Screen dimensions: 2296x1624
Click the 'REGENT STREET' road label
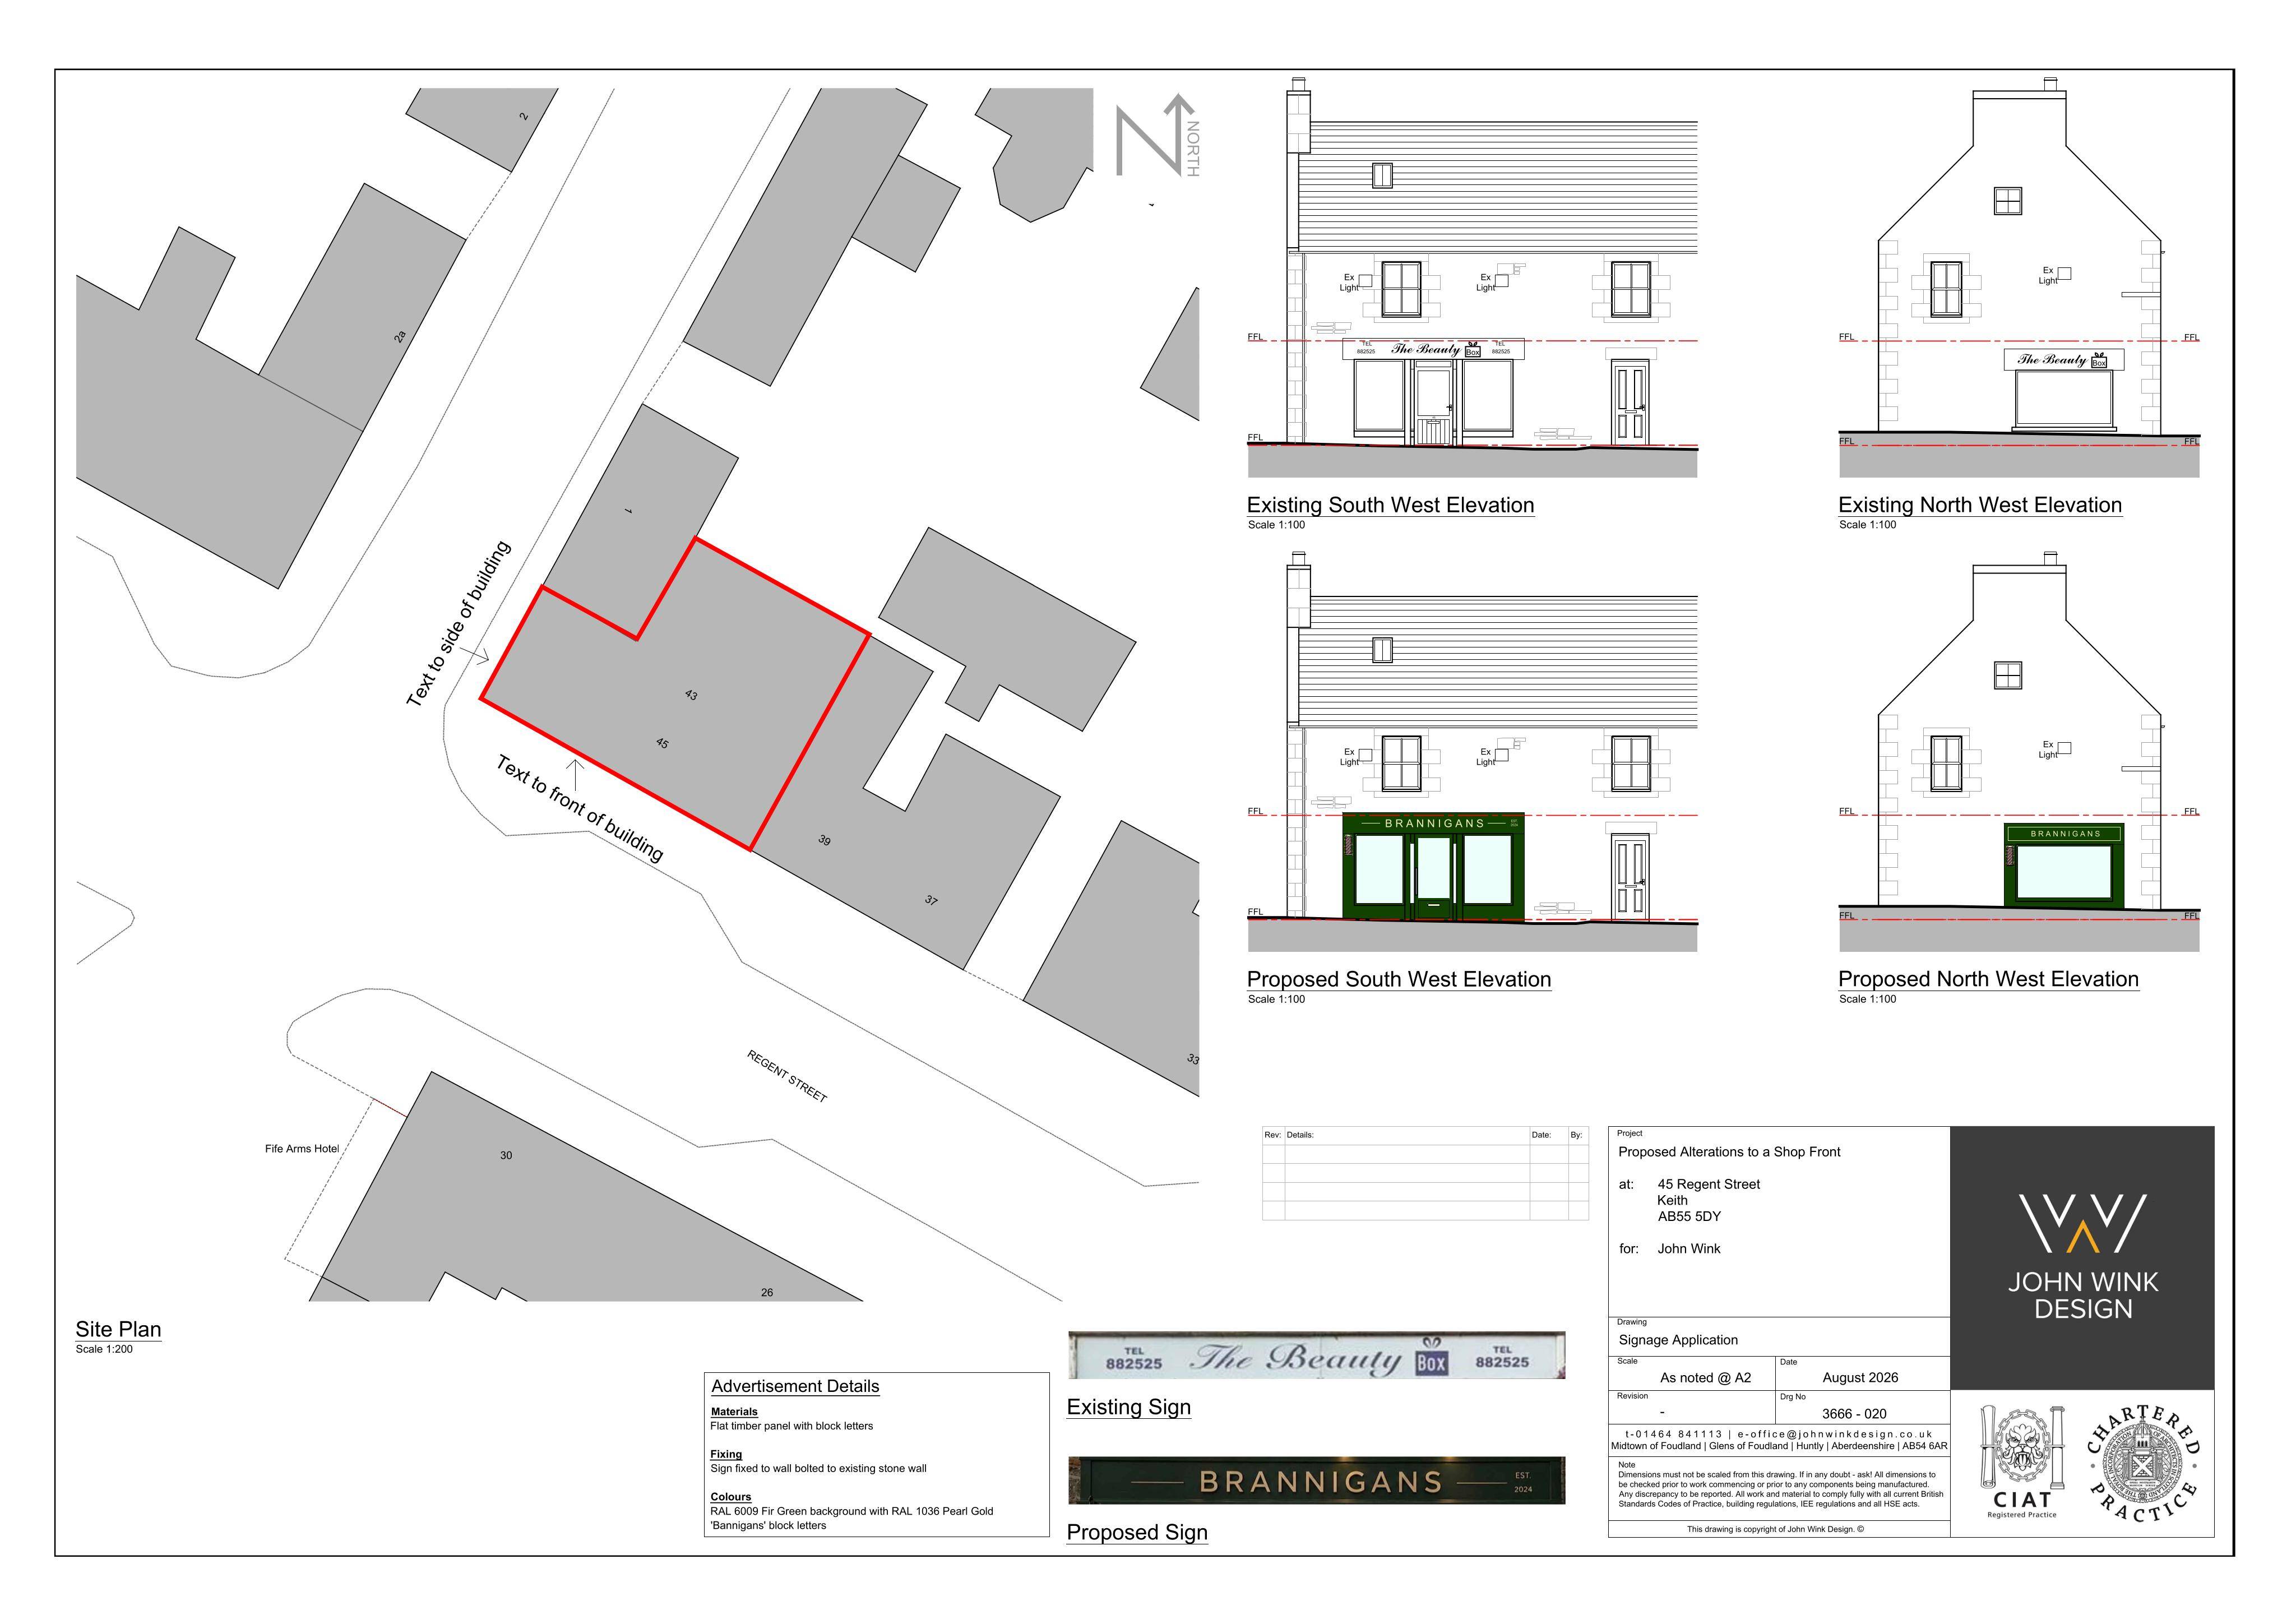pos(787,1076)
